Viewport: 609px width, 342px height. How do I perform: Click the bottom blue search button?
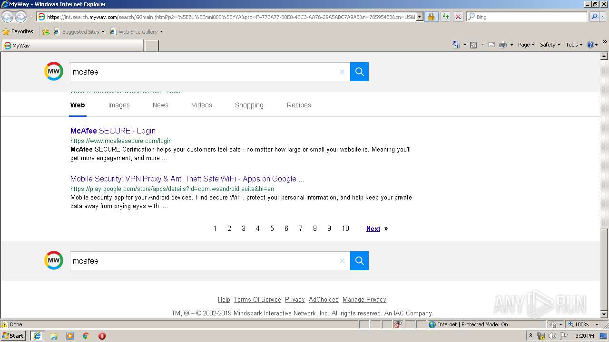pyautogui.click(x=359, y=261)
